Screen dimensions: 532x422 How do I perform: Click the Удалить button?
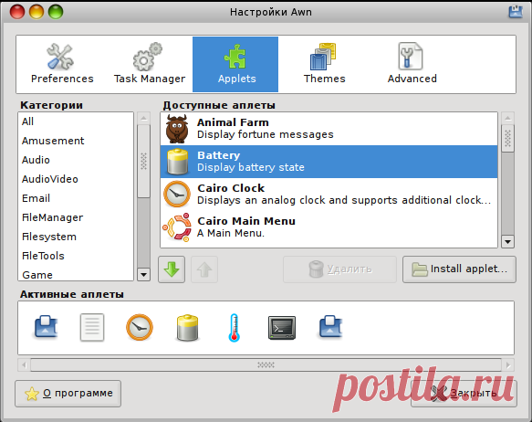339,269
